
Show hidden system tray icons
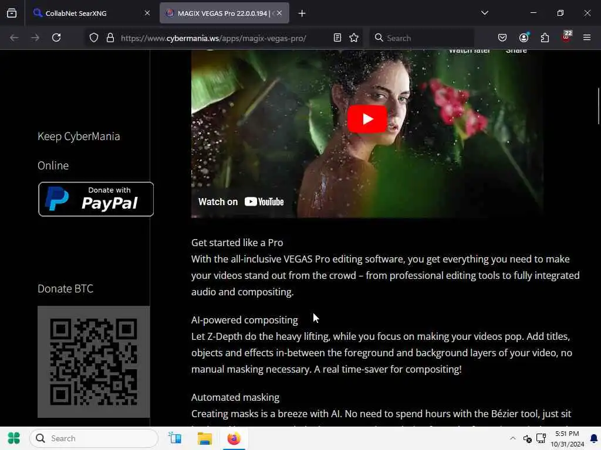(512, 438)
